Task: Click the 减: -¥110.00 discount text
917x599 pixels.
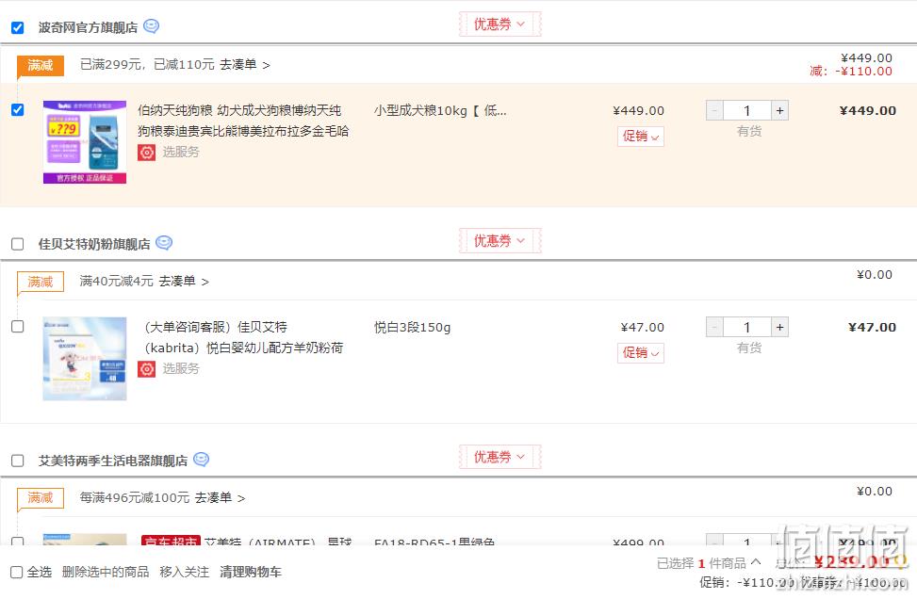Action: pos(851,72)
